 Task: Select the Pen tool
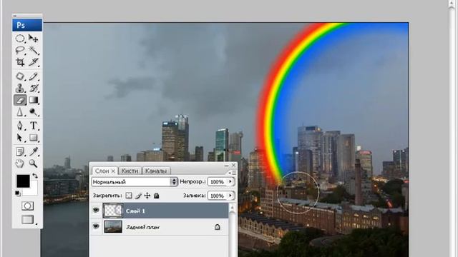click(x=20, y=126)
